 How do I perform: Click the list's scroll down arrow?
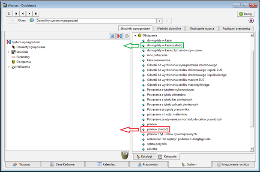click(252, 149)
